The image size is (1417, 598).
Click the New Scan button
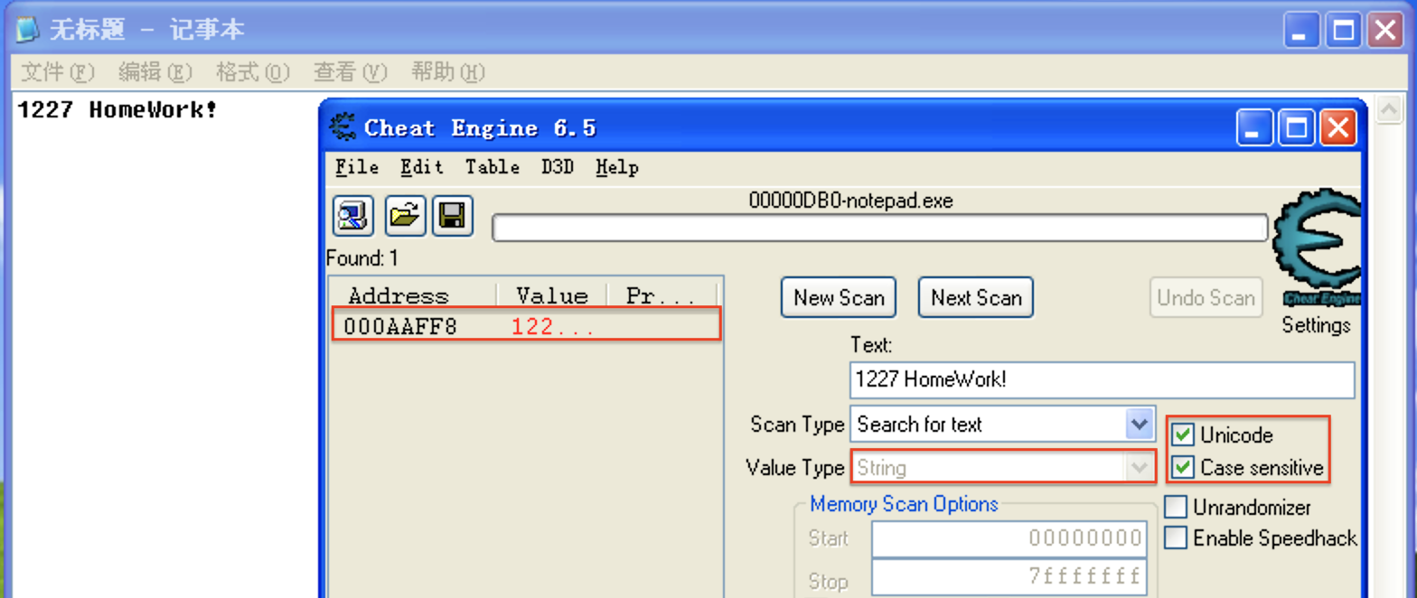839,298
